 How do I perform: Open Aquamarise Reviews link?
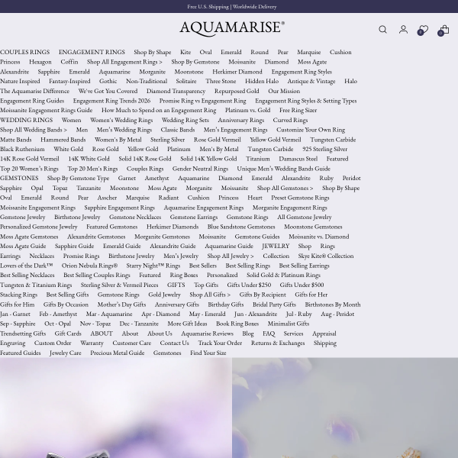pos(207,334)
